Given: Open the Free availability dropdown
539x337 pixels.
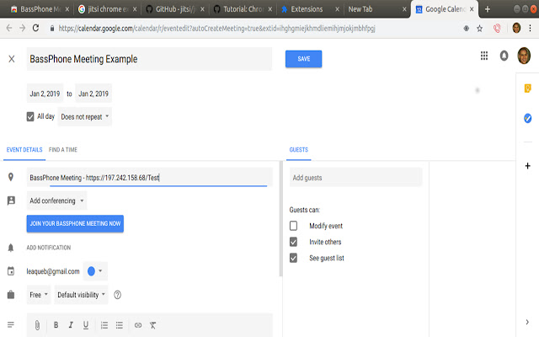Looking at the screenshot, I should (x=39, y=295).
